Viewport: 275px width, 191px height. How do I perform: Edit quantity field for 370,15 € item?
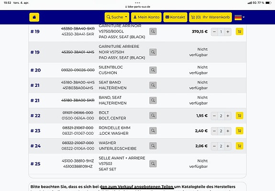click(221, 32)
